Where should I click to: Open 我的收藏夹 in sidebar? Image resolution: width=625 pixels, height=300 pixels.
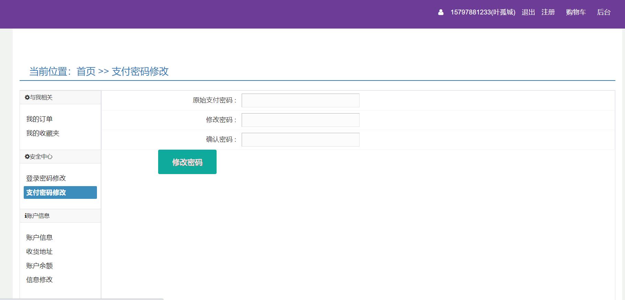[43, 133]
